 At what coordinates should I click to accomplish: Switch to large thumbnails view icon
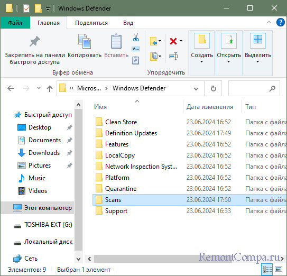[x=279, y=269]
